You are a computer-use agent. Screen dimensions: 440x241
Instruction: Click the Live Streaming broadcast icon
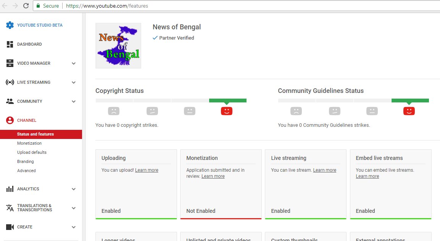(10, 82)
